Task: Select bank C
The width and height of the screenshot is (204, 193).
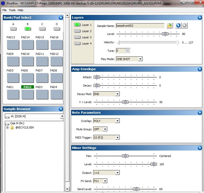Action: [42, 28]
